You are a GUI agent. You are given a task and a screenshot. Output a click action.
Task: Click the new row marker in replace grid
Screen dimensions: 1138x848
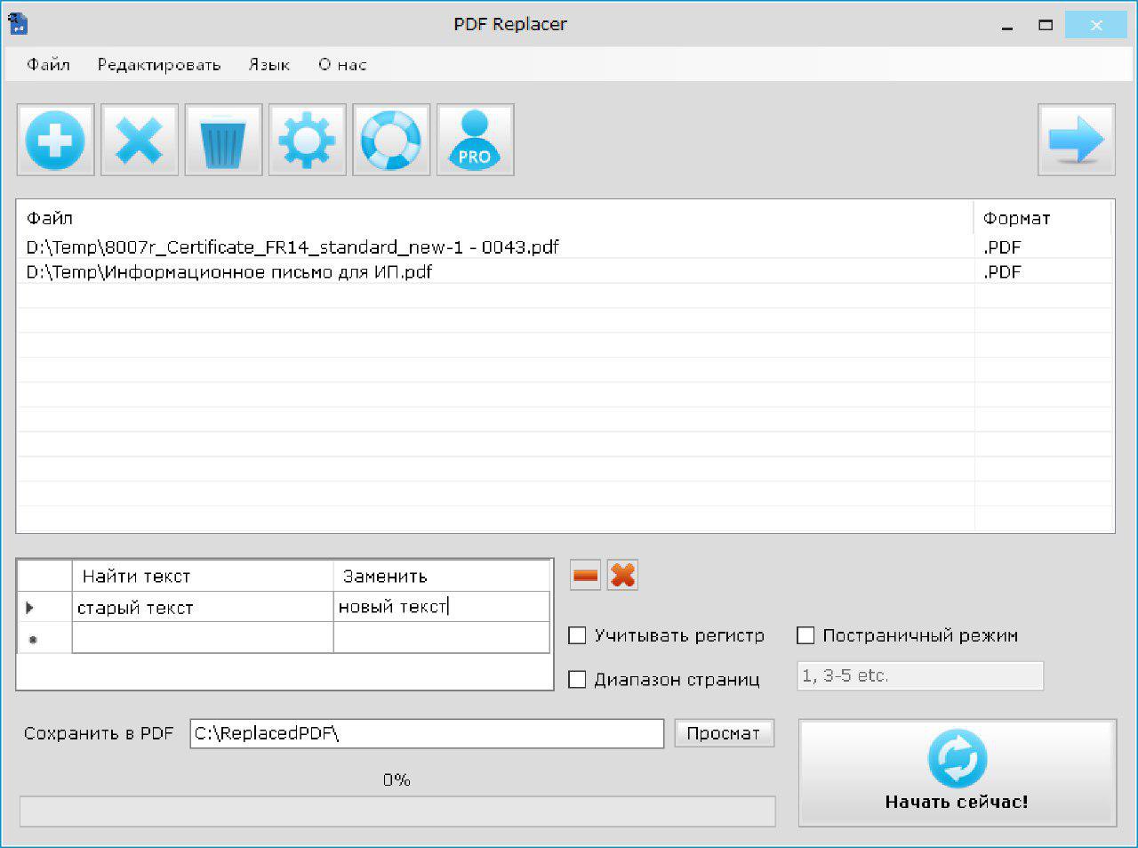pyautogui.click(x=44, y=638)
